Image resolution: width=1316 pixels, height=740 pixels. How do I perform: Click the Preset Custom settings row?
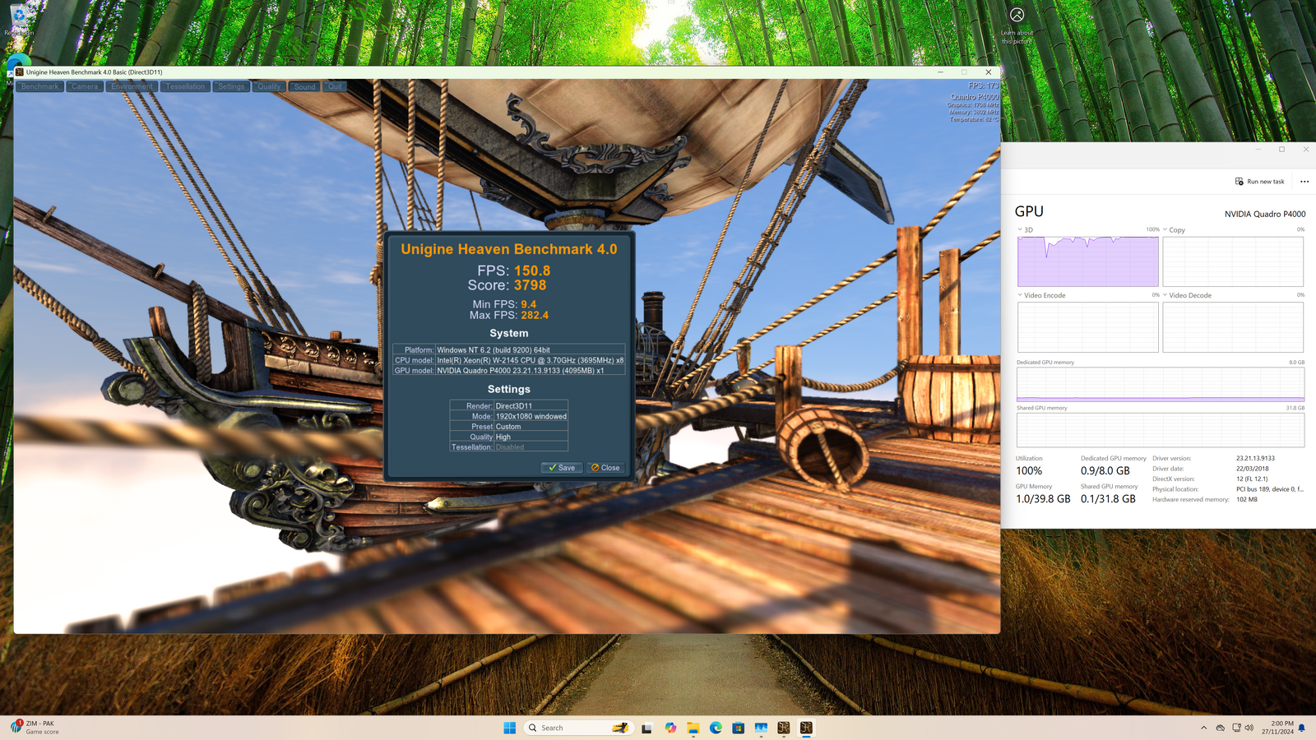(x=509, y=427)
